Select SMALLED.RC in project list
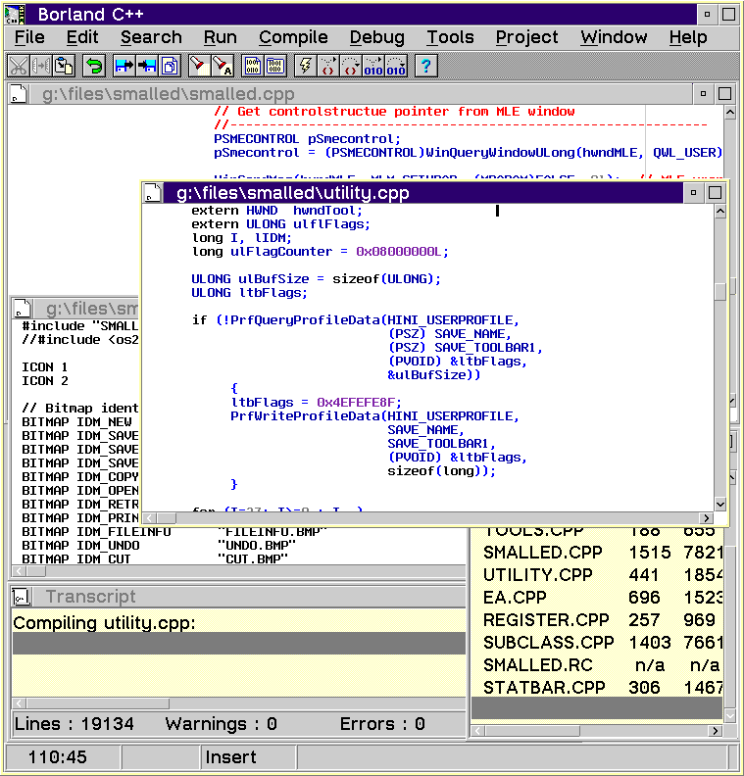The height and width of the screenshot is (776, 744). point(597,664)
